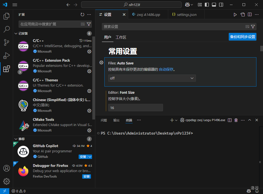This screenshot has width=263, height=194.
Task: Click the 备份和同步设置 button
Action: 242,37
